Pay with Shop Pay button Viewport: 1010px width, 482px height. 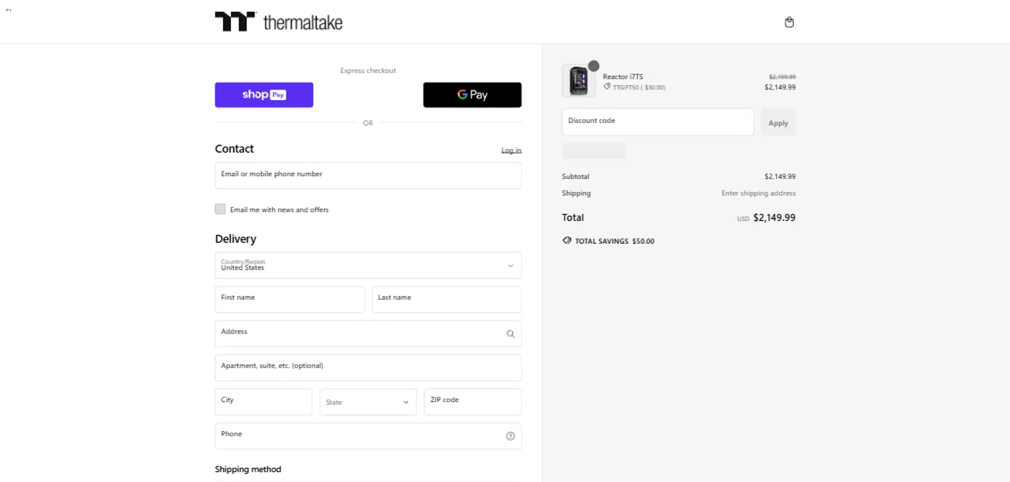[x=264, y=95]
